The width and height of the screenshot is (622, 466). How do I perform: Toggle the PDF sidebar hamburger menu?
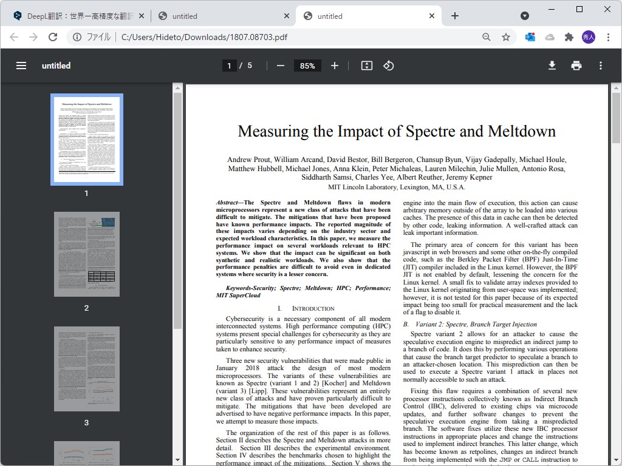click(21, 66)
